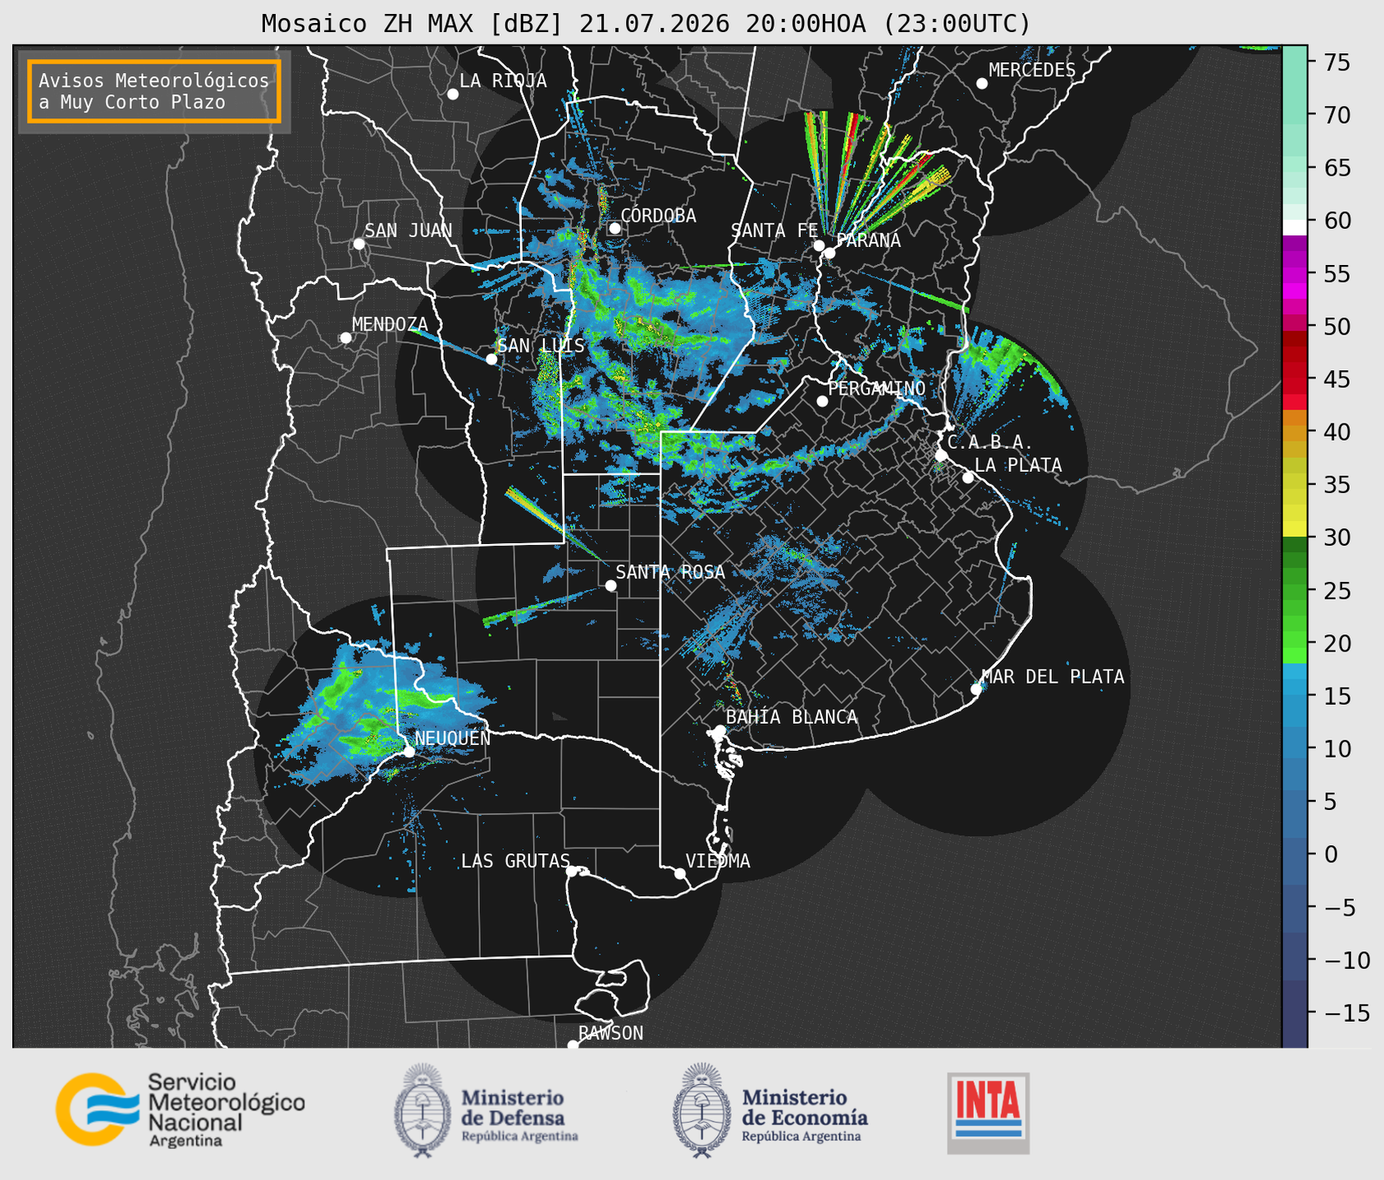Click the 60 dBZ white color band
This screenshot has width=1384, height=1180.
point(1295,227)
